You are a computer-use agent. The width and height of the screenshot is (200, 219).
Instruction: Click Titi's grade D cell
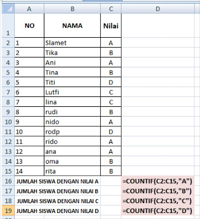click(111, 82)
